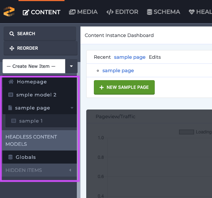Click the New Sample Page button

tap(124, 87)
